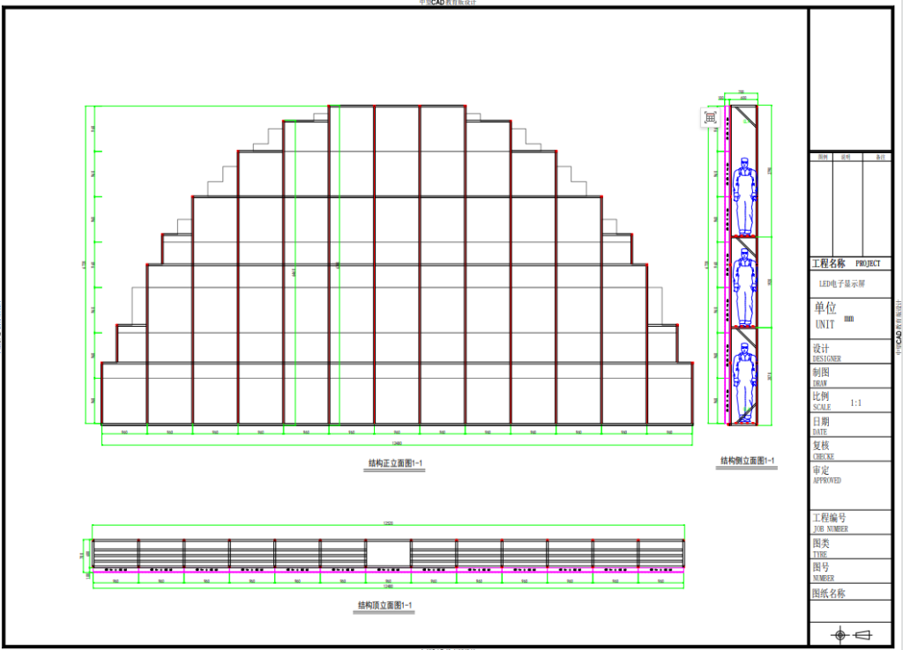
Task: Click the middle worker figure in side view
Action: (x=745, y=287)
